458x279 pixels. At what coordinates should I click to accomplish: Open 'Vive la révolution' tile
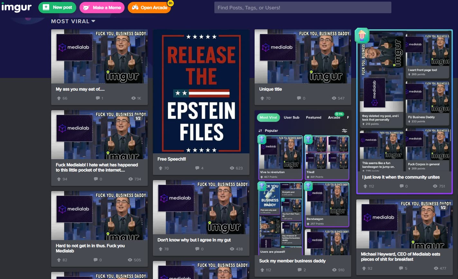tap(280, 158)
